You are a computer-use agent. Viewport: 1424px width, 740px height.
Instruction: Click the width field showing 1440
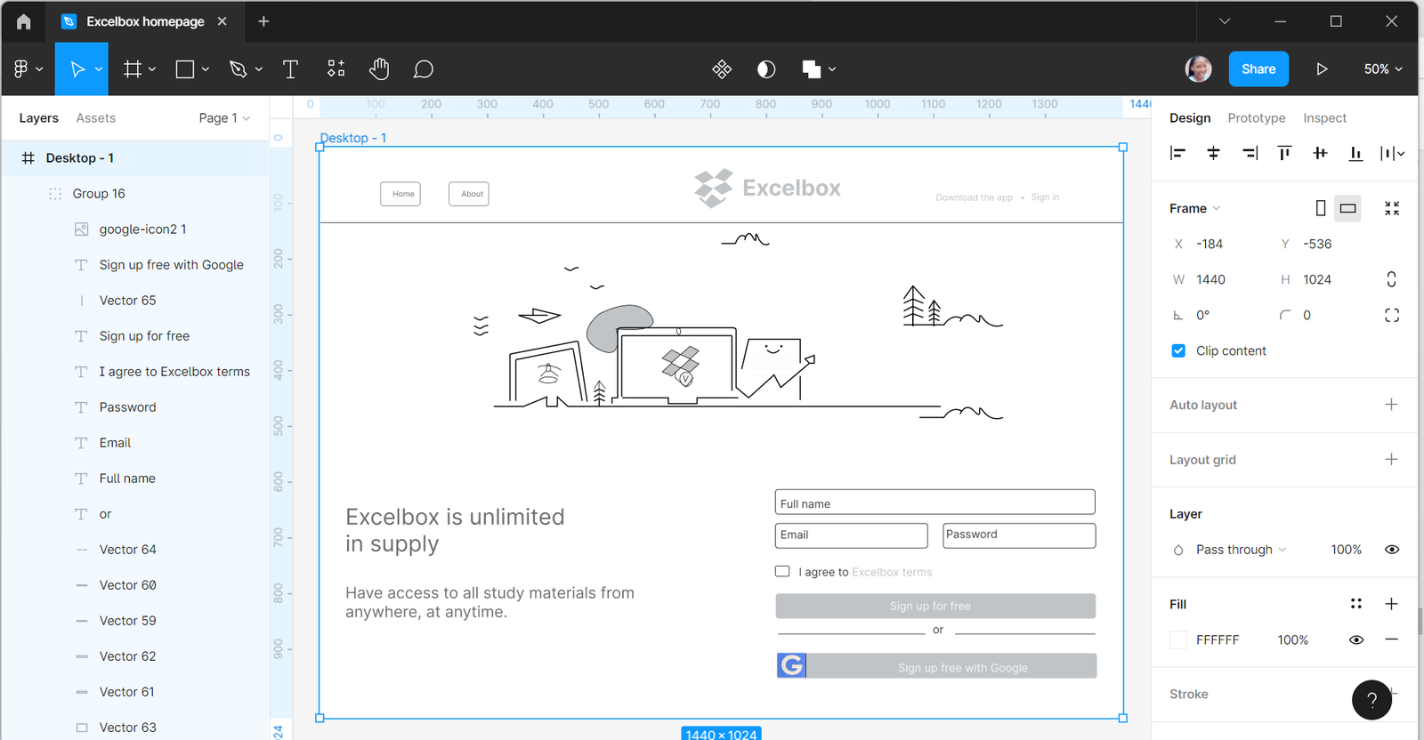point(1211,279)
